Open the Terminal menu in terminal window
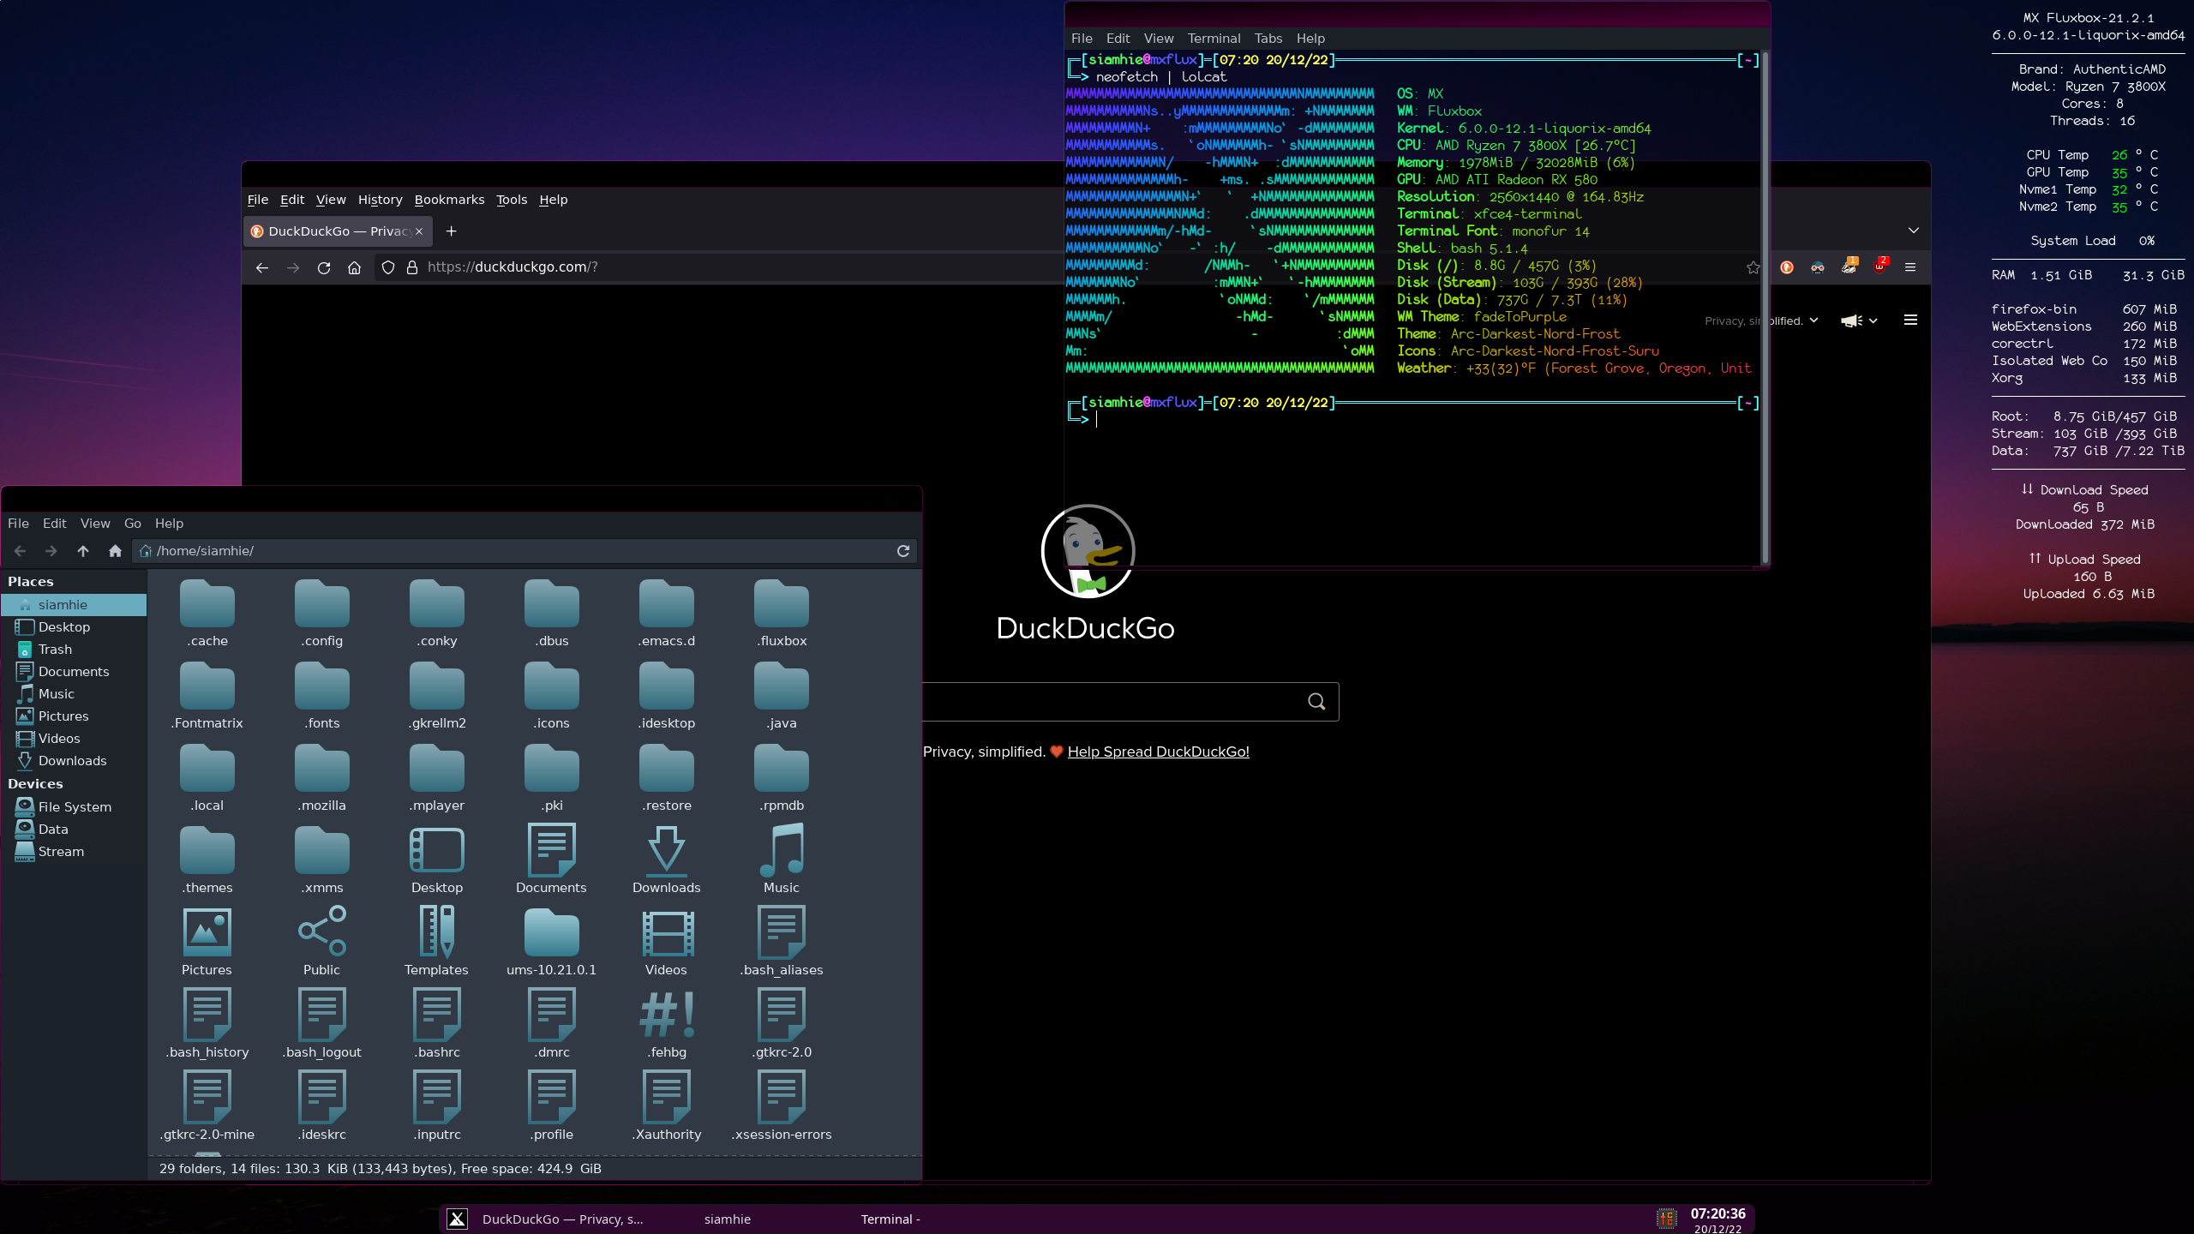This screenshot has width=2194, height=1234. coord(1214,39)
